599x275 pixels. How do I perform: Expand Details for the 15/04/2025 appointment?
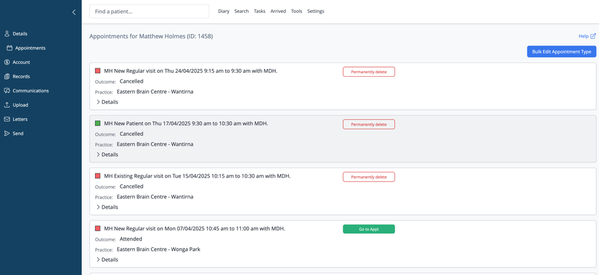point(107,207)
